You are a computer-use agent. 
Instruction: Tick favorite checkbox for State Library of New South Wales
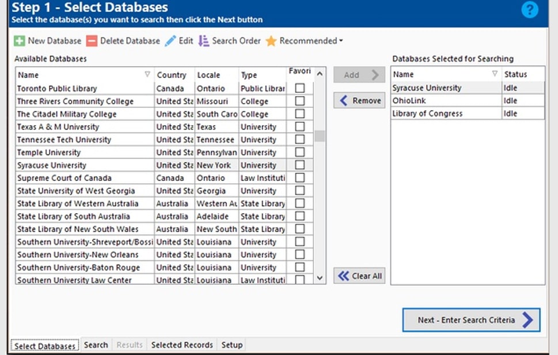pyautogui.click(x=300, y=229)
